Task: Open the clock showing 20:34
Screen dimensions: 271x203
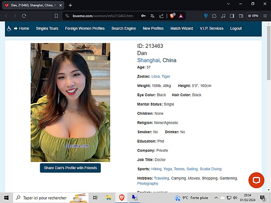Action: coord(248,198)
